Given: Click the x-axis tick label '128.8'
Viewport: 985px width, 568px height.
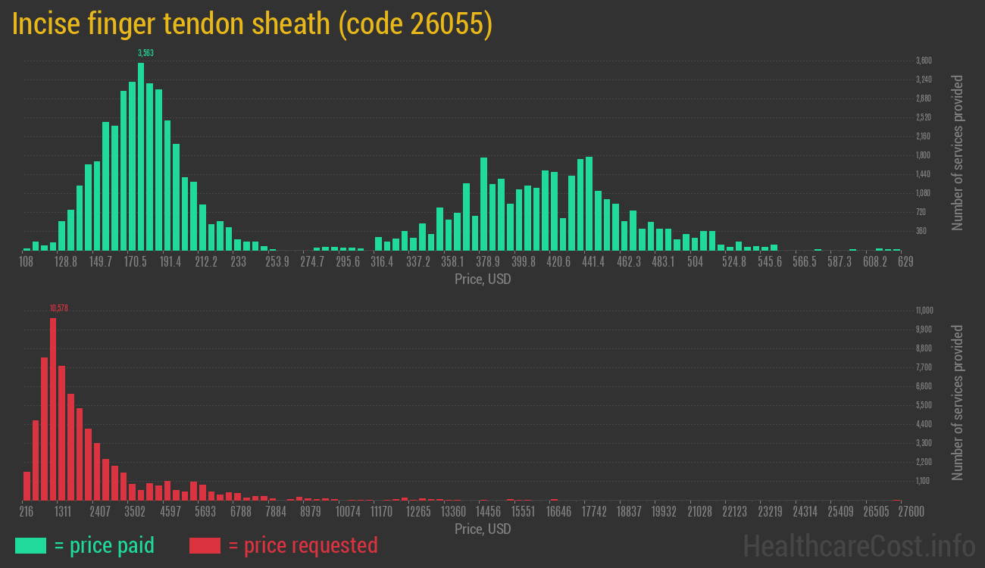Looking at the screenshot, I should click(x=65, y=262).
